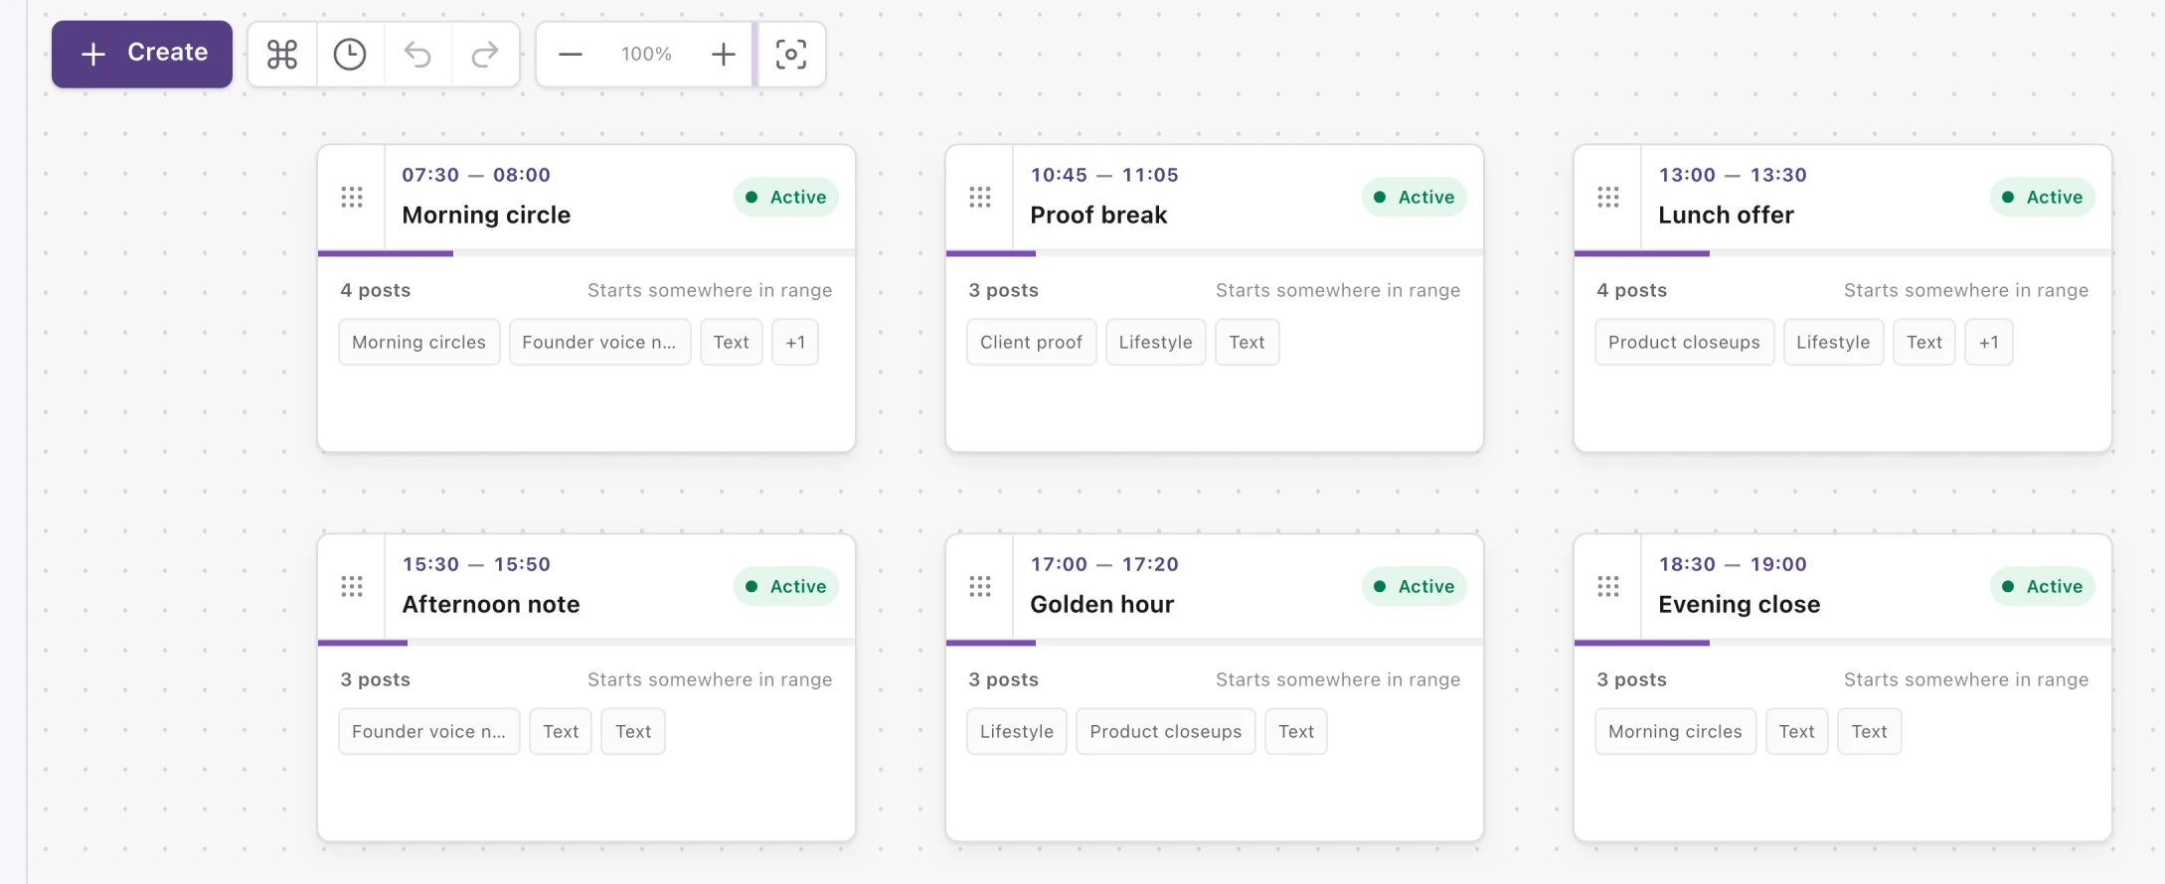Expand the +1 tag on Morning circle

pos(795,342)
